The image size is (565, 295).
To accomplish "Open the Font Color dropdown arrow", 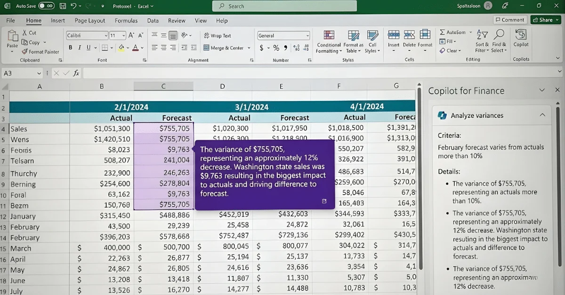I will (142, 48).
